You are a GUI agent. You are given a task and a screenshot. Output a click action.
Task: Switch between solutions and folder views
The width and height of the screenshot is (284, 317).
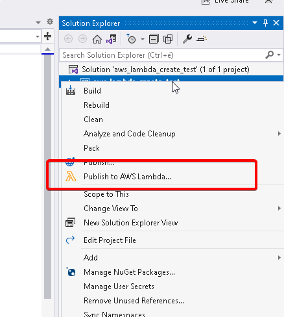112,39
